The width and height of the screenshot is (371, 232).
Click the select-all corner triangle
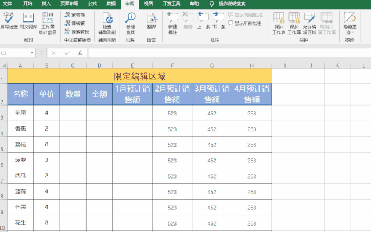point(4,66)
